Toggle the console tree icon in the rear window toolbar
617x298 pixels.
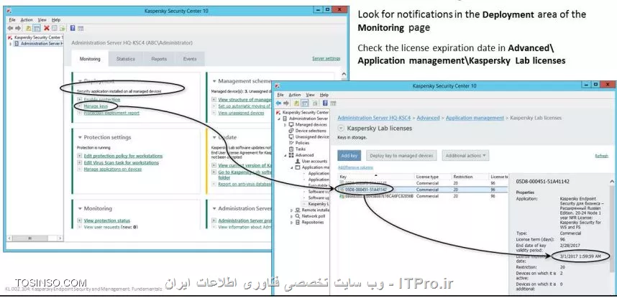(37, 28)
